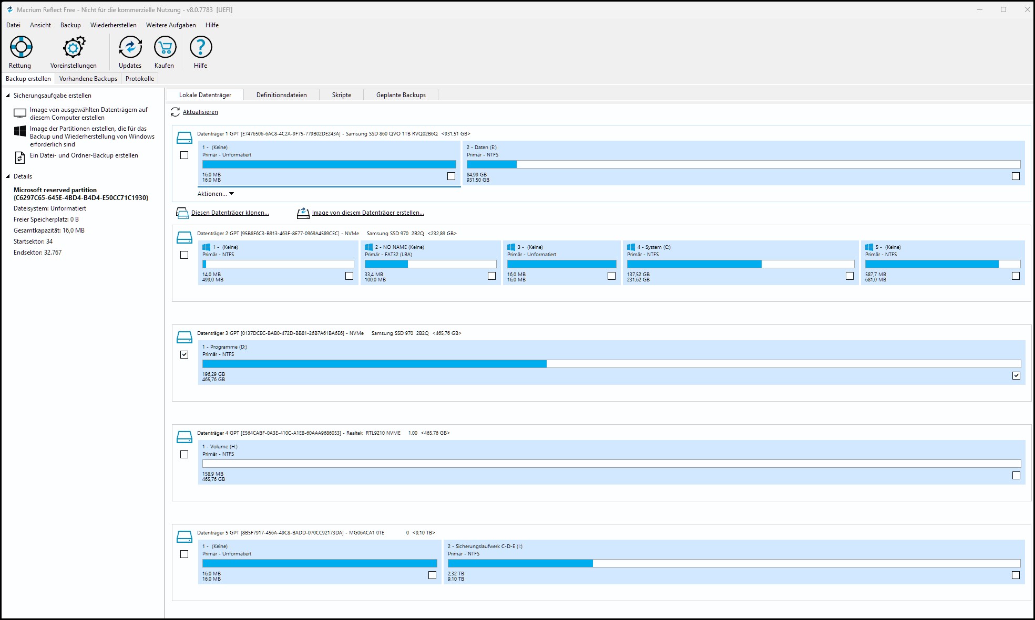The height and width of the screenshot is (620, 1035).
Task: Open Voreinstellungen gear icon
Action: 74,47
